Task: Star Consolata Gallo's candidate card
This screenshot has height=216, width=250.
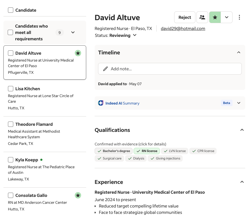Action: tap(78, 195)
